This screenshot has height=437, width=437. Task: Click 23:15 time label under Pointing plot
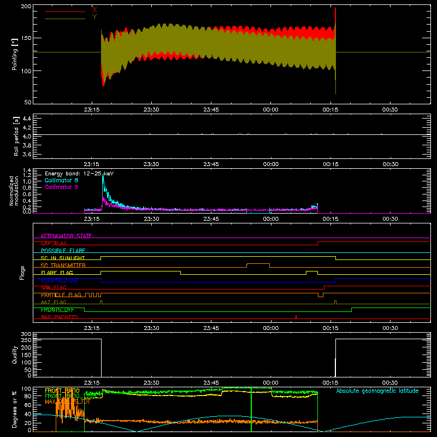[92, 110]
